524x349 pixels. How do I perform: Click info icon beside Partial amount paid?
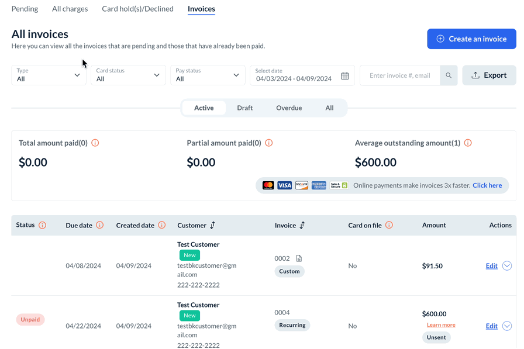coord(269,143)
